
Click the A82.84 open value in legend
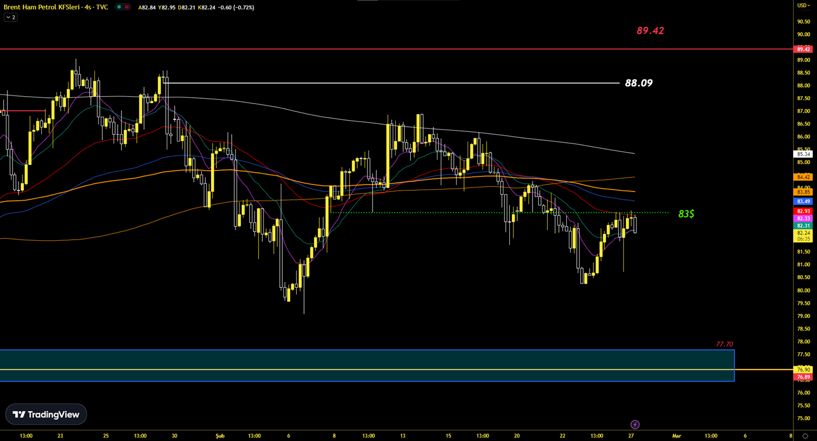coord(147,7)
